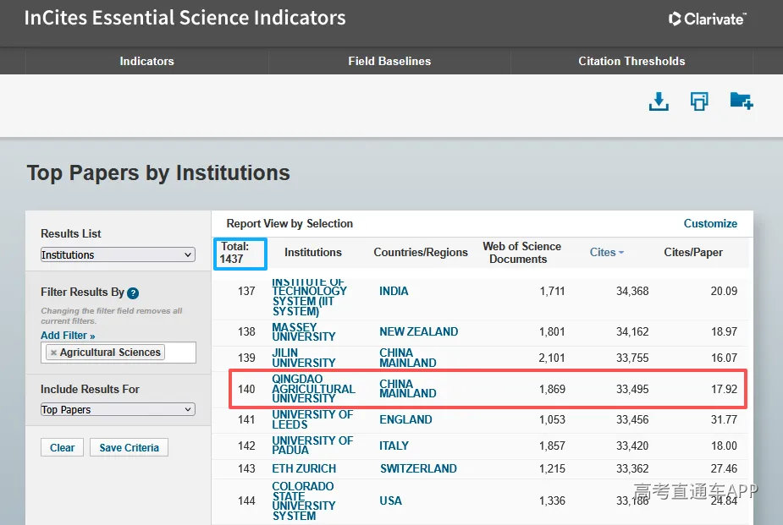The image size is (783, 525).
Task: Click documents value 1,869
Action: pyautogui.click(x=552, y=389)
